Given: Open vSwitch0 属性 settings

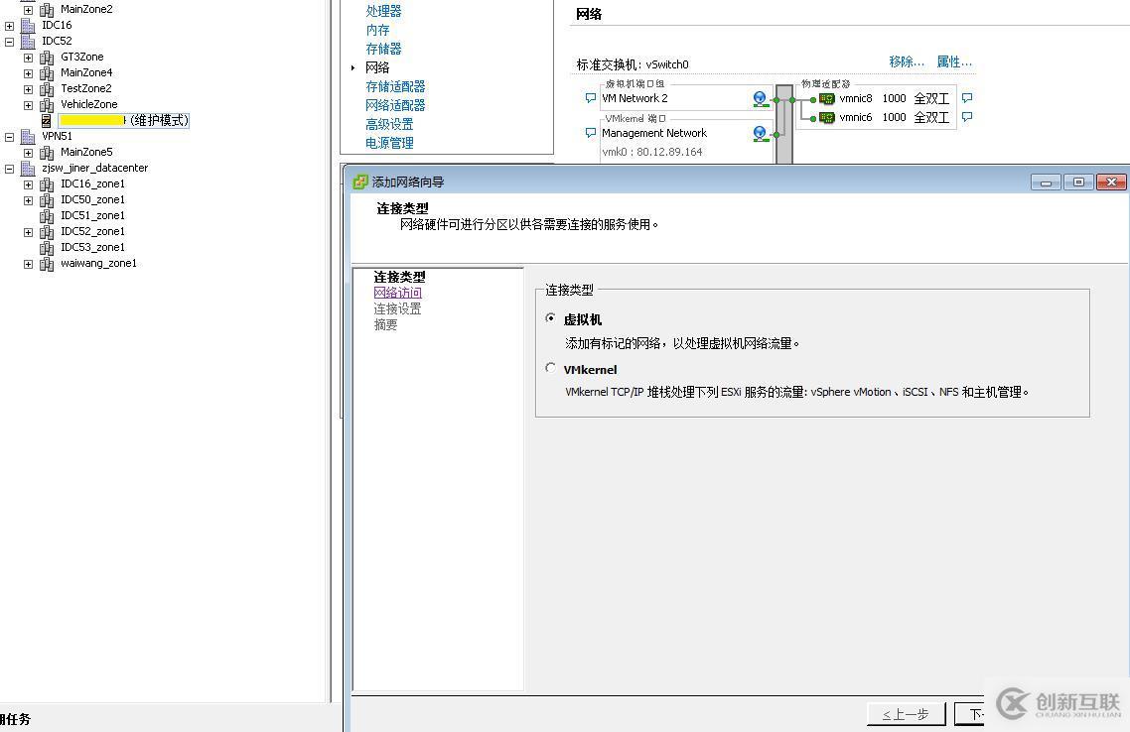Looking at the screenshot, I should pos(953,61).
